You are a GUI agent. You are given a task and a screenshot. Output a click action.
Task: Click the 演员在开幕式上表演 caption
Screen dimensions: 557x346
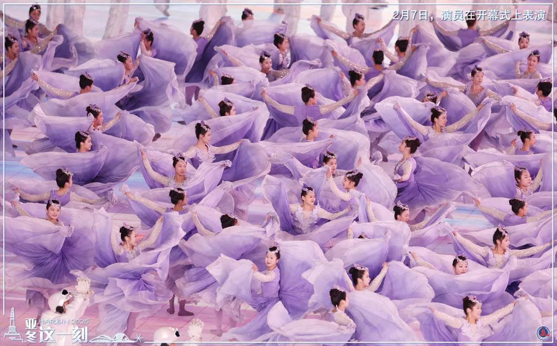tap(494, 15)
